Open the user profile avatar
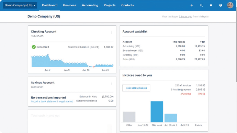Viewport: 237px width, 133px height. click(230, 5)
